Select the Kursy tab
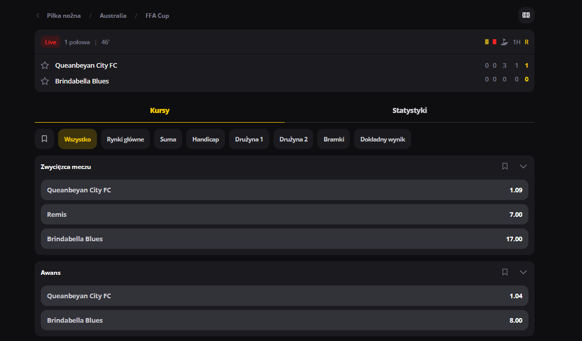 (160, 110)
